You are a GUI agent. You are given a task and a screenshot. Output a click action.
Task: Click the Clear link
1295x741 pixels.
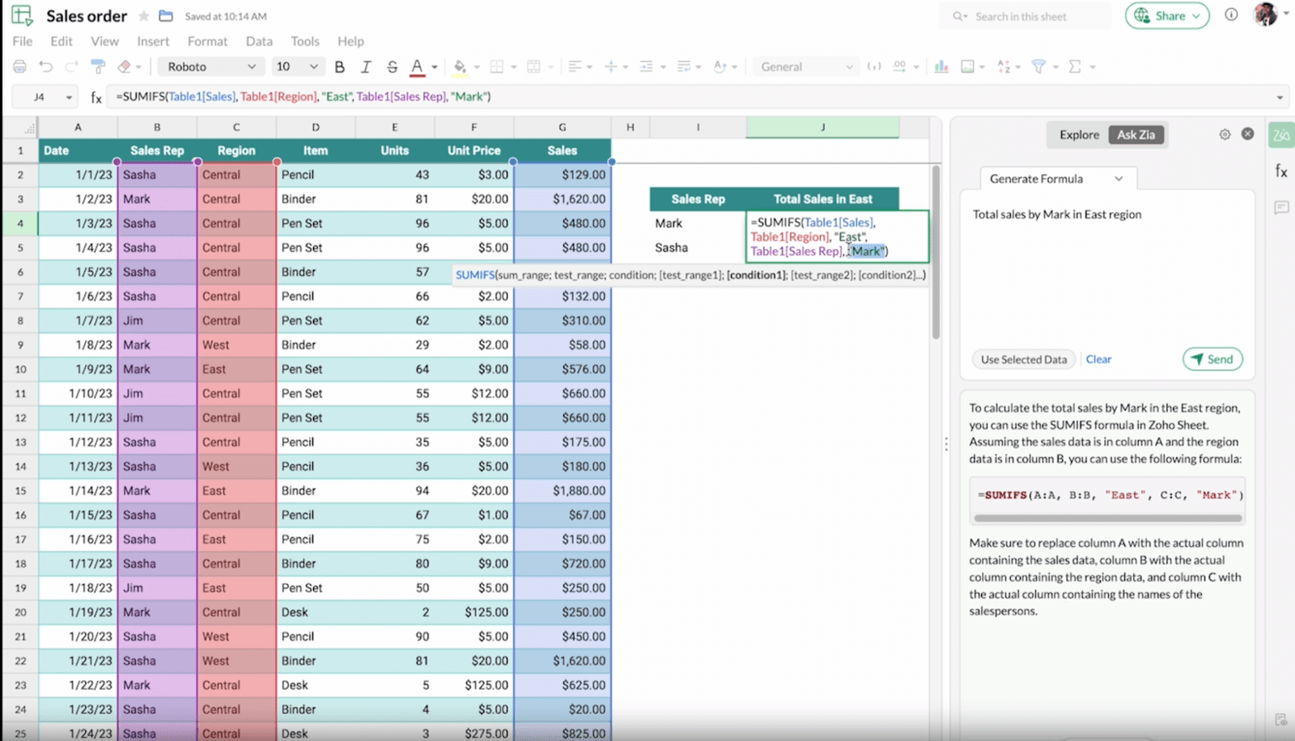click(1098, 359)
